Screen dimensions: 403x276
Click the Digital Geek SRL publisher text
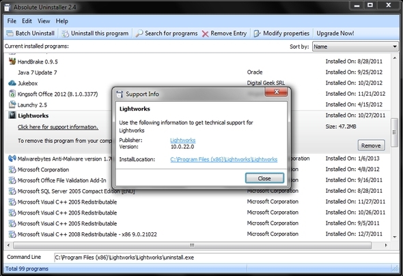266,83
